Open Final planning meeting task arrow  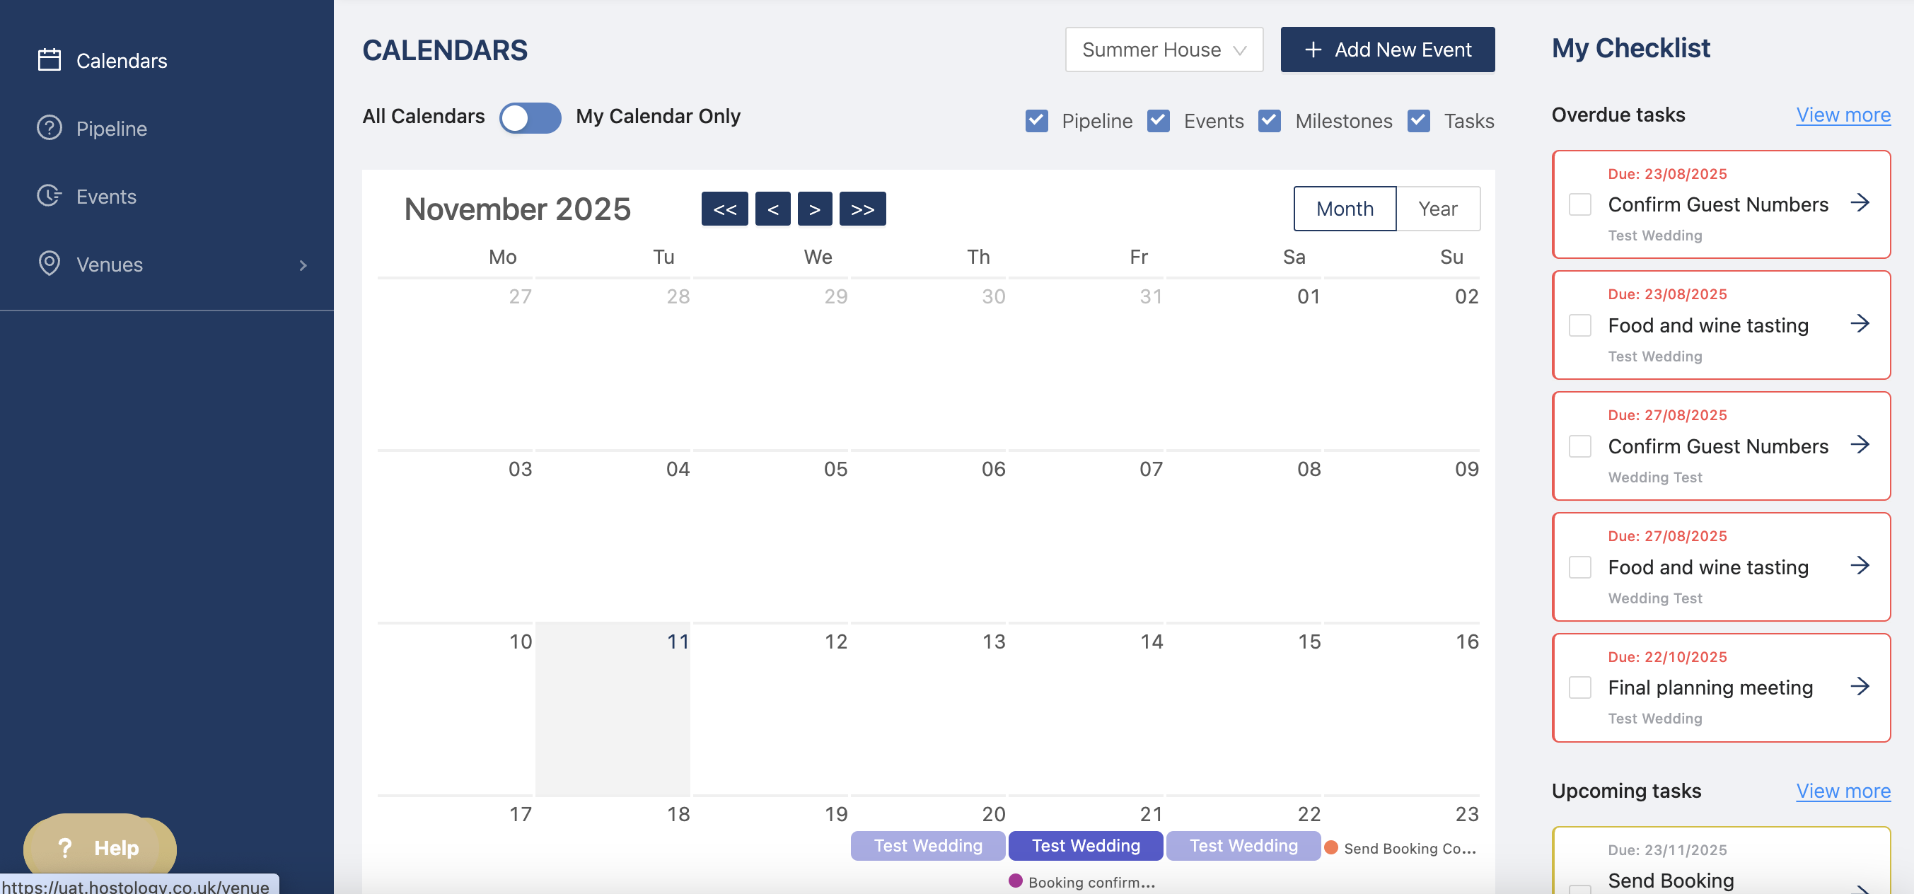pyautogui.click(x=1859, y=686)
